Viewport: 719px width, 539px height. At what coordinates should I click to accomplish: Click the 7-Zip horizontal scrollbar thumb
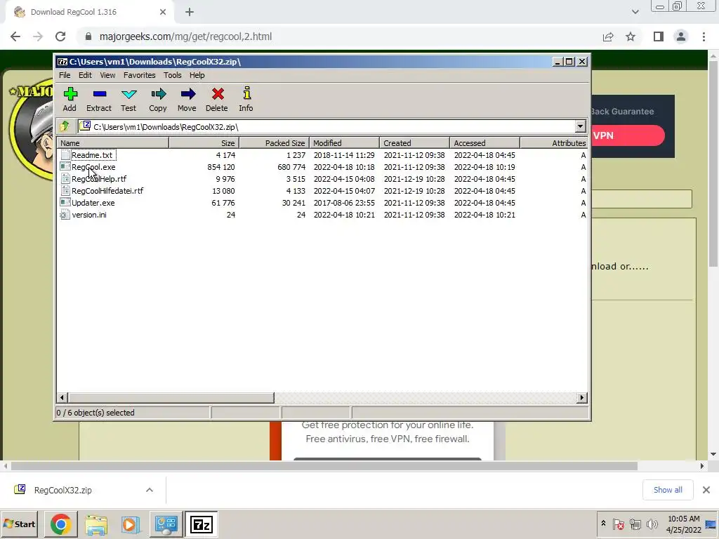[x=171, y=398]
